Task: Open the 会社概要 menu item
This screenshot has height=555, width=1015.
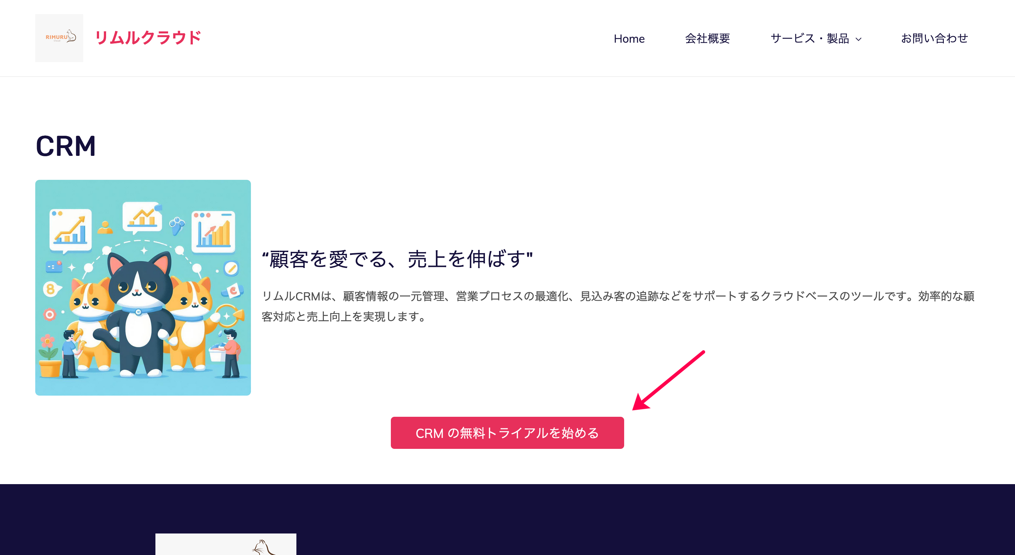Action: pyautogui.click(x=707, y=39)
